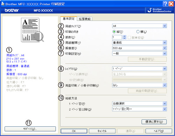Open the 用紙種類 普通紙 dropdown
175x136 pixels.
click(x=139, y=43)
